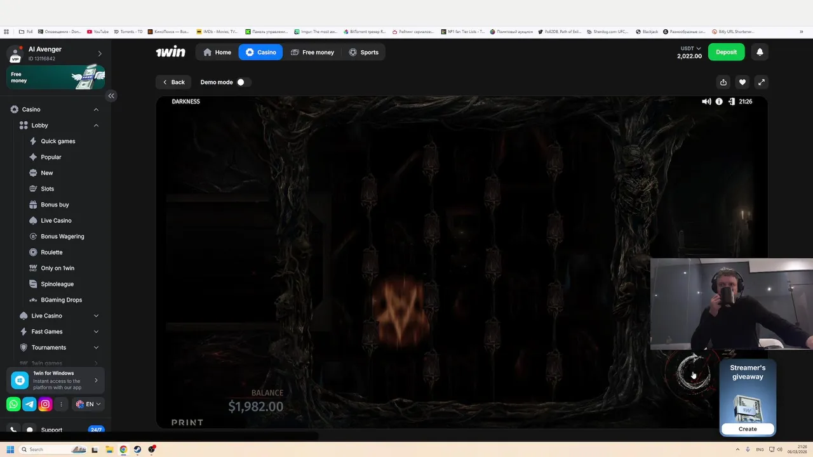Click the Free money banner
This screenshot has height=457, width=813.
click(x=56, y=77)
